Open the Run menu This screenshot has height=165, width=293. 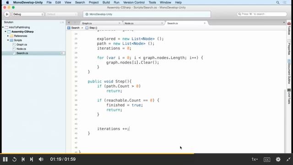coord(116,2)
